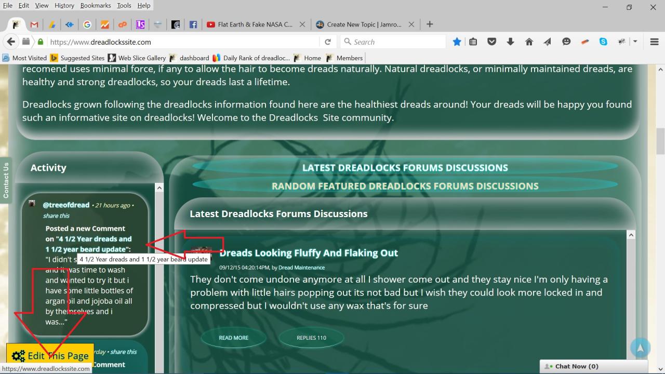
Task: Show the bookmarks list icon
Action: click(473, 42)
